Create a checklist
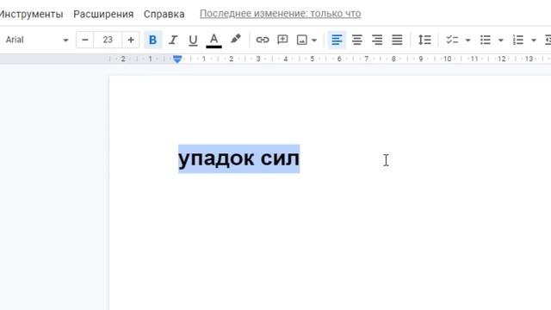The image size is (551, 310). 452,40
